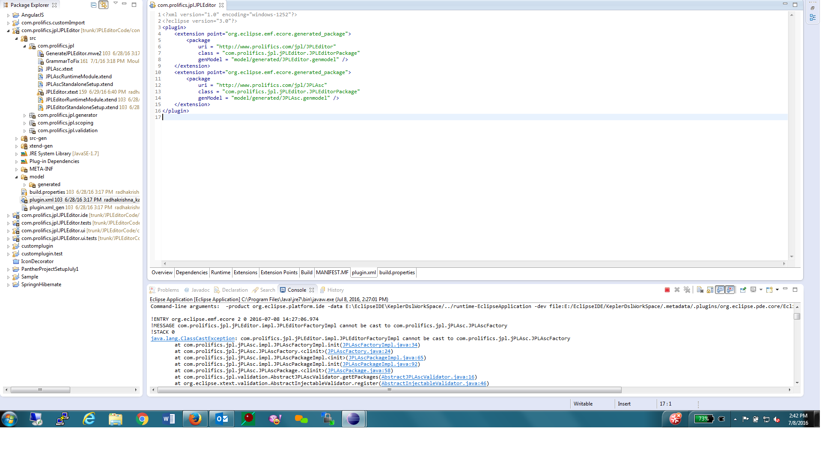Open the Extension Points tab
The image size is (822, 462).
[x=279, y=272]
